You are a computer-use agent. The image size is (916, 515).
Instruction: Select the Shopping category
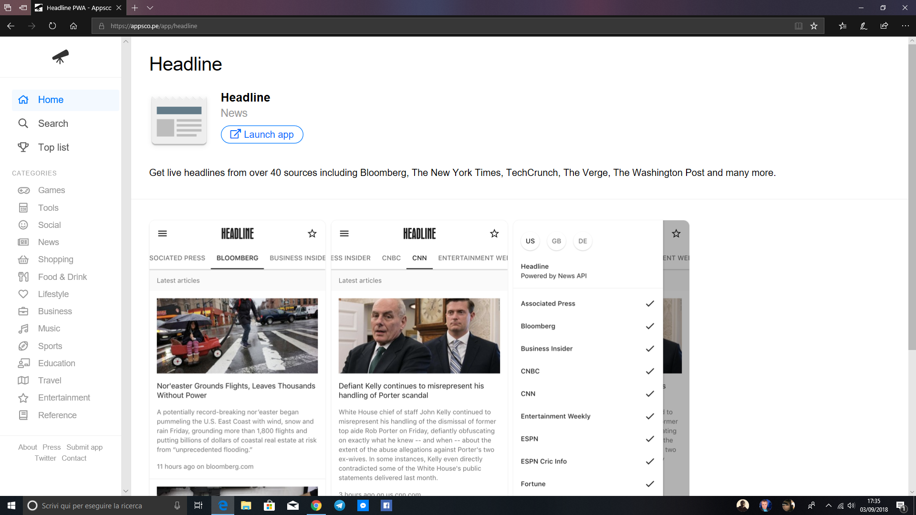(x=55, y=259)
